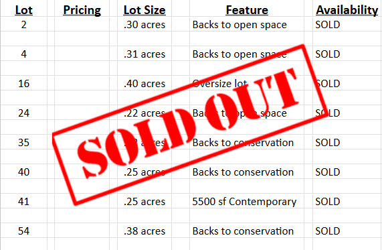Image resolution: width=382 pixels, height=250 pixels.
Task: Click lot number 54 cell
Action: (23, 231)
